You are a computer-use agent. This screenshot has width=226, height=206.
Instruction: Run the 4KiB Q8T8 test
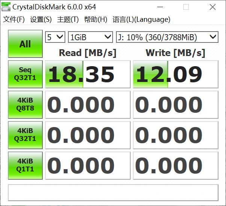click(x=25, y=105)
